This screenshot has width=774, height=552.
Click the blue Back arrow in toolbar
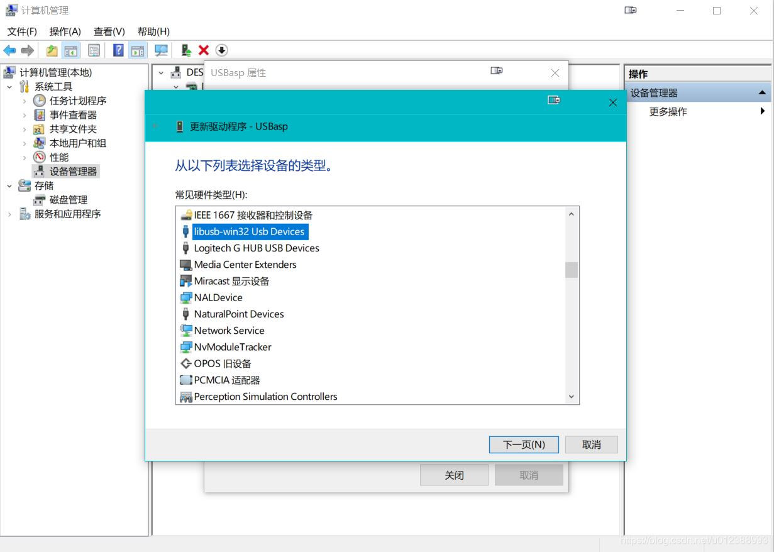[x=9, y=50]
